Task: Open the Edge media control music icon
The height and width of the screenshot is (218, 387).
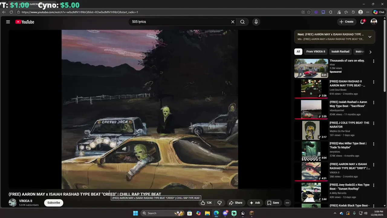Action: [x=339, y=12]
